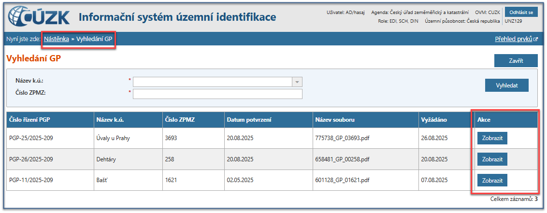Sort by Číslo řízení PGP column header
The height and width of the screenshot is (213, 547).
tap(29, 120)
